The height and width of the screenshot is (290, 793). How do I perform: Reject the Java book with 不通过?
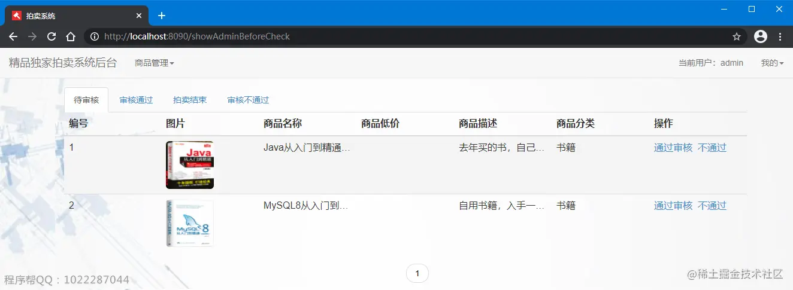point(712,148)
